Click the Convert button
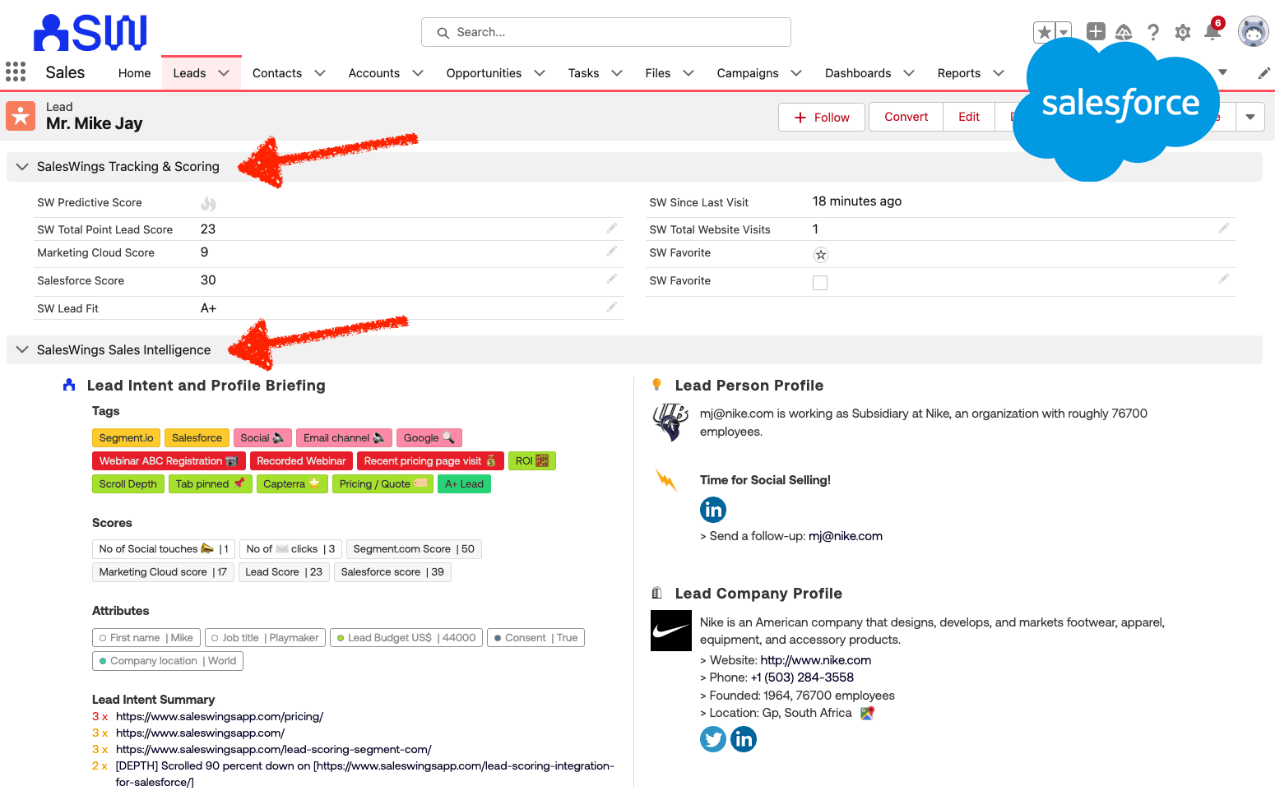 905,117
